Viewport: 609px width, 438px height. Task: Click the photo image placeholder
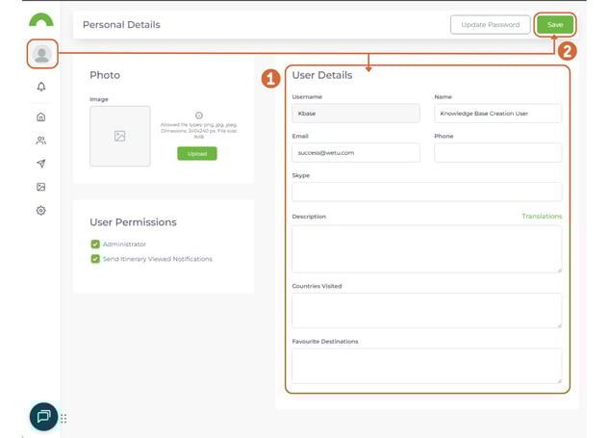pyautogui.click(x=120, y=136)
